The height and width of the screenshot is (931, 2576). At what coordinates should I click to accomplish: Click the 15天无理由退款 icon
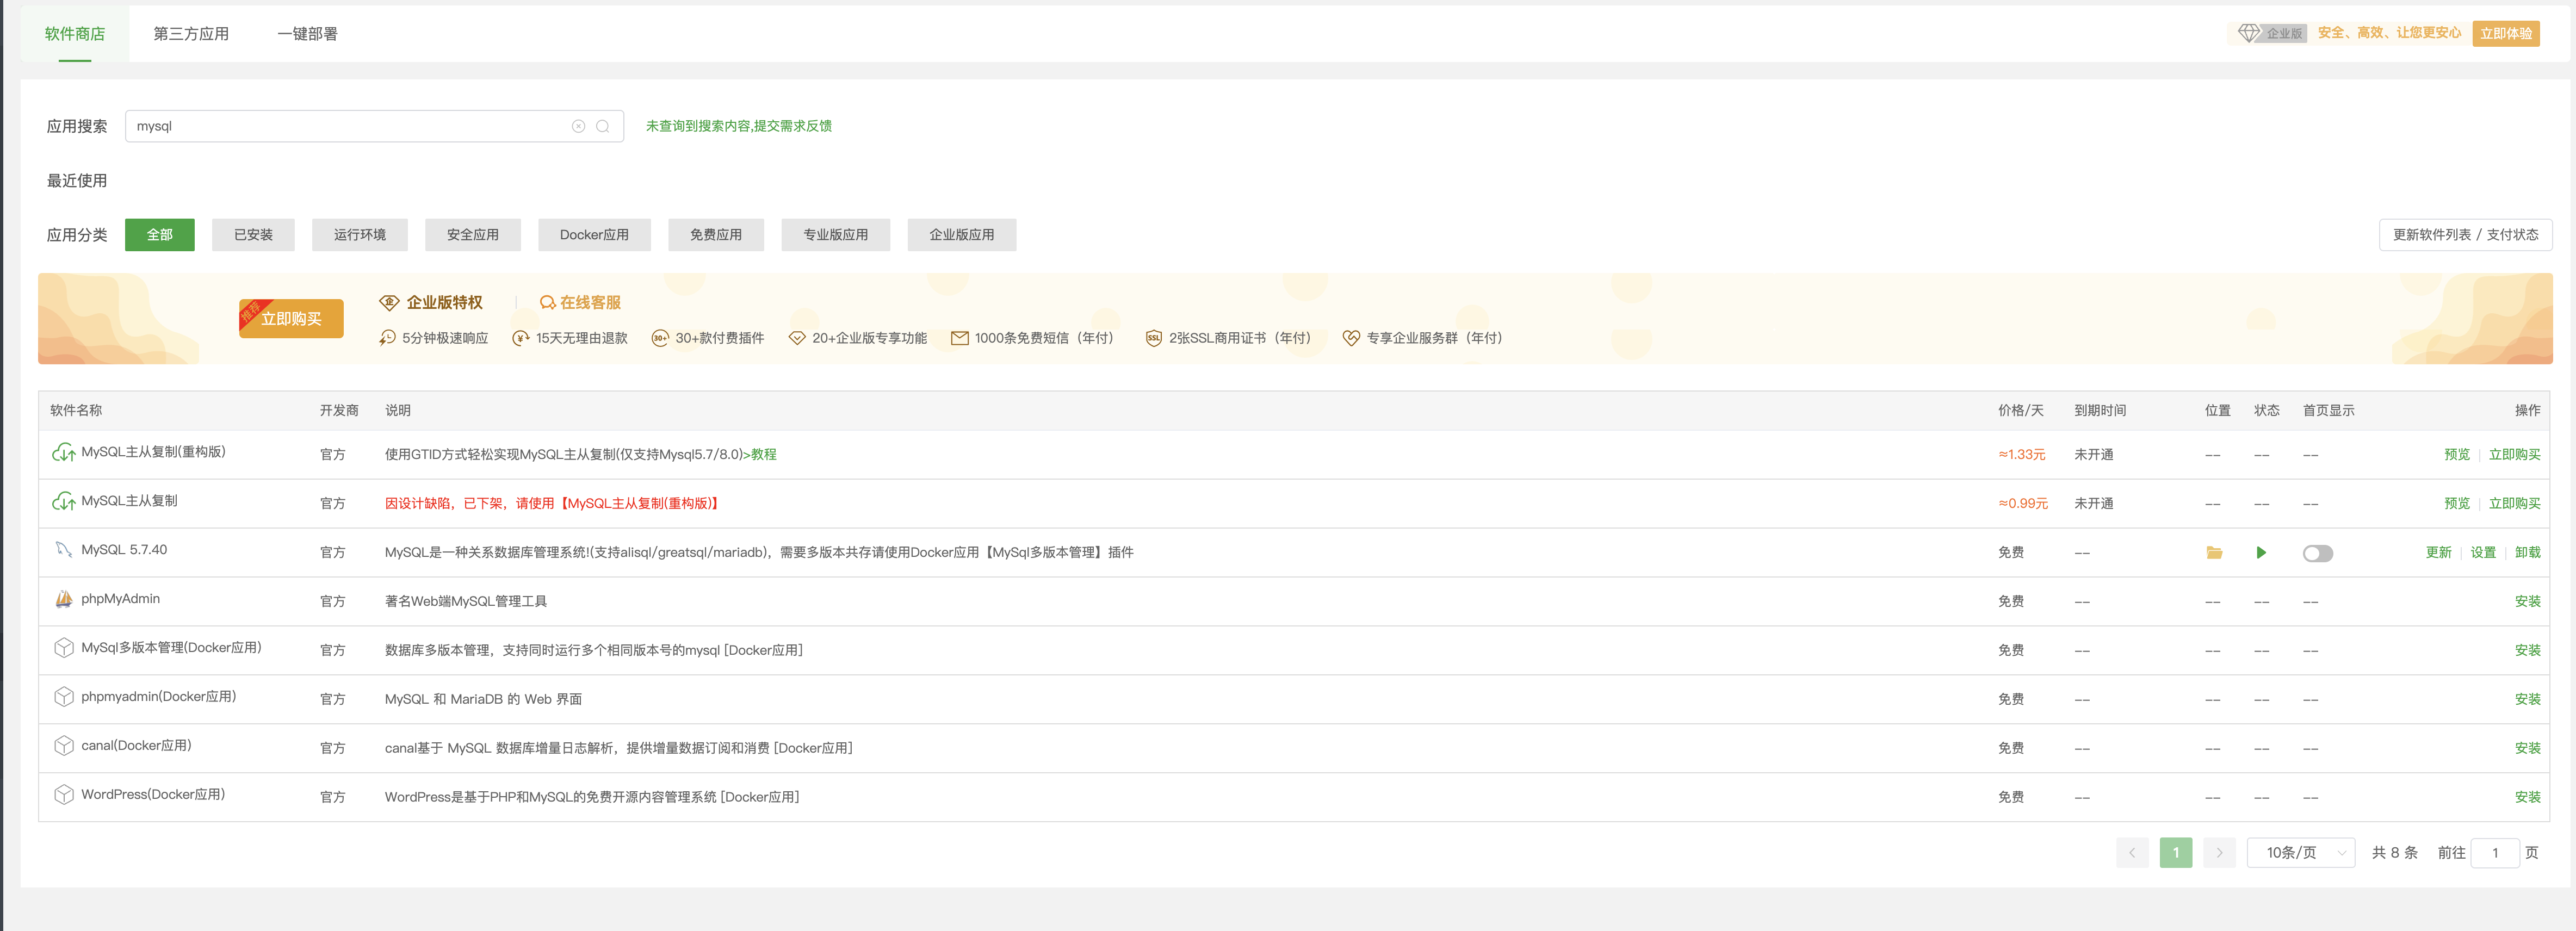click(x=521, y=338)
